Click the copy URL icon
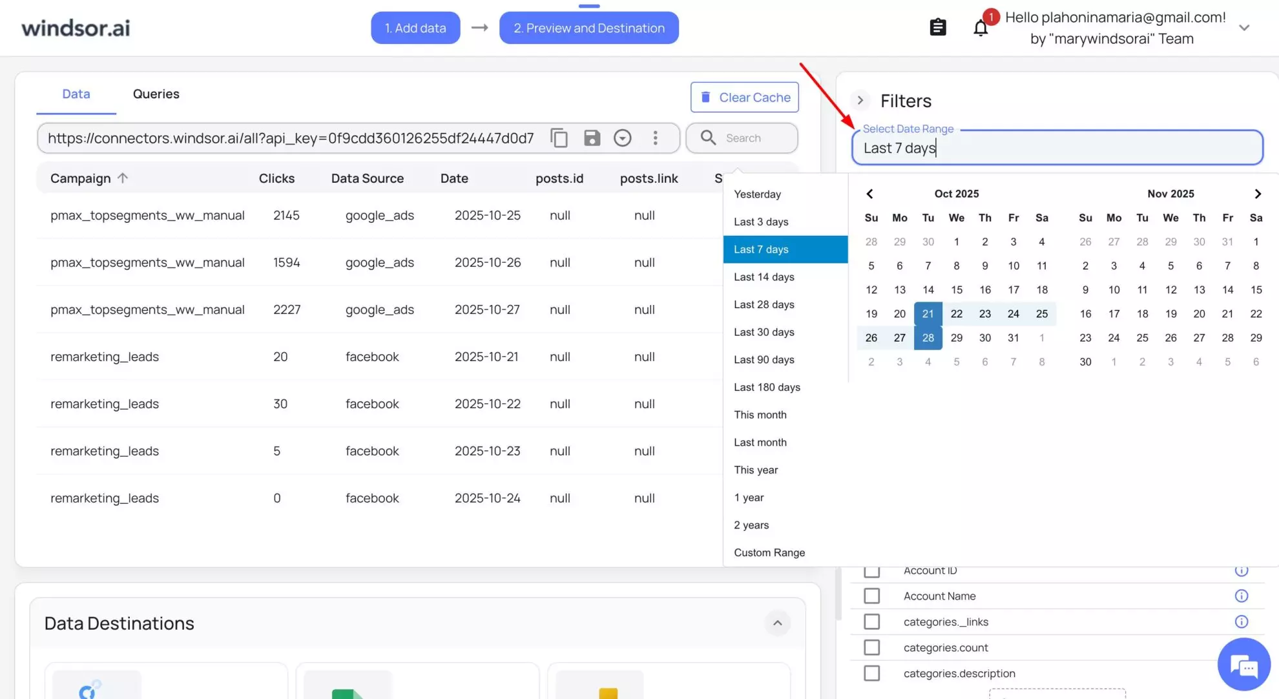Image resolution: width=1279 pixels, height=699 pixels. click(559, 138)
